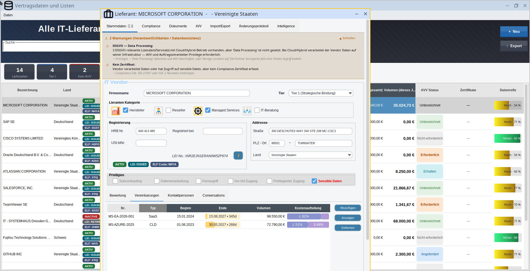Select agreement row MS-AZURE-2025
Viewport: 530px width, 271px height.
(x=219, y=225)
